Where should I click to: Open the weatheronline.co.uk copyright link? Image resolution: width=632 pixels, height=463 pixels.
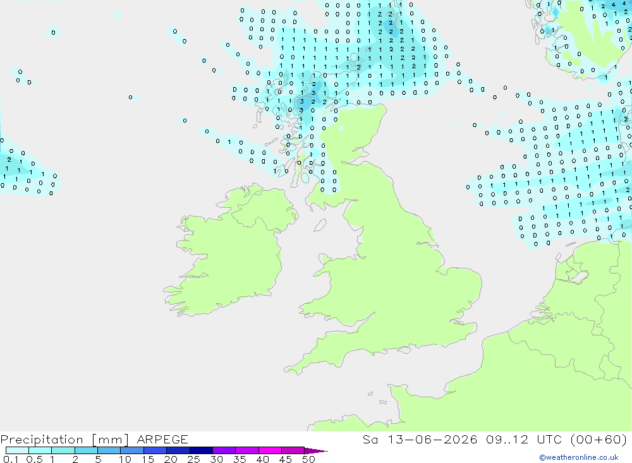coord(579,457)
